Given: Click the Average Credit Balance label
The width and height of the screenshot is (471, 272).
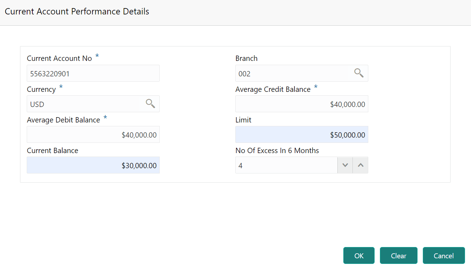Looking at the screenshot, I should 273,89.
